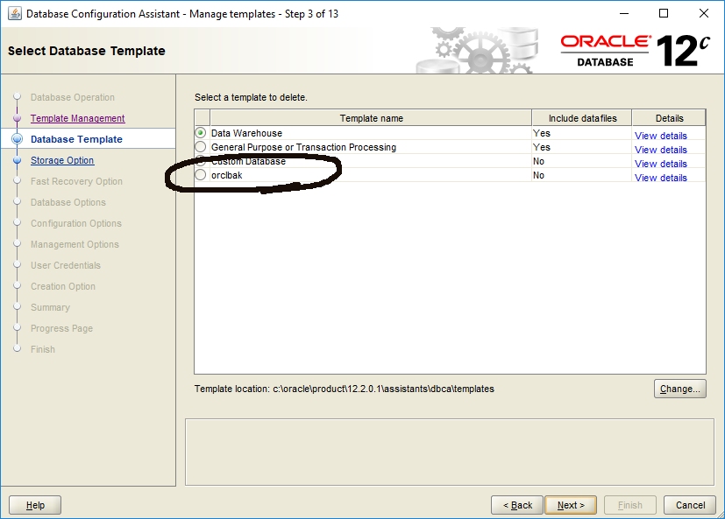Viewport: 725px width, 519px height.
Task: Cancel the wizard with Cancel button
Action: (x=690, y=505)
